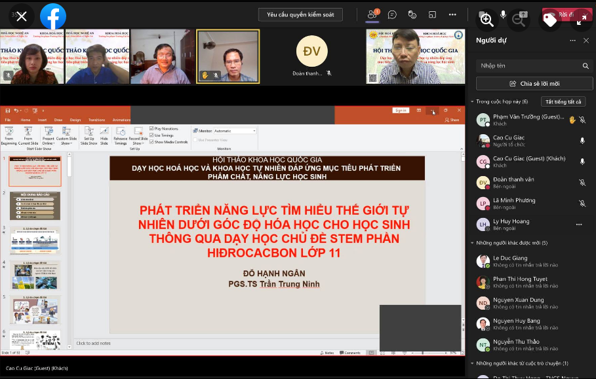596x379 pixels.
Task: Open the participants panel icon
Action: click(372, 14)
